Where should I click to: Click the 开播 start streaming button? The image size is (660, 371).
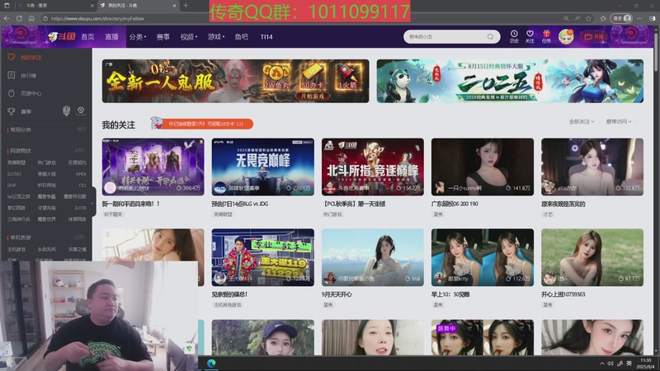click(x=595, y=36)
